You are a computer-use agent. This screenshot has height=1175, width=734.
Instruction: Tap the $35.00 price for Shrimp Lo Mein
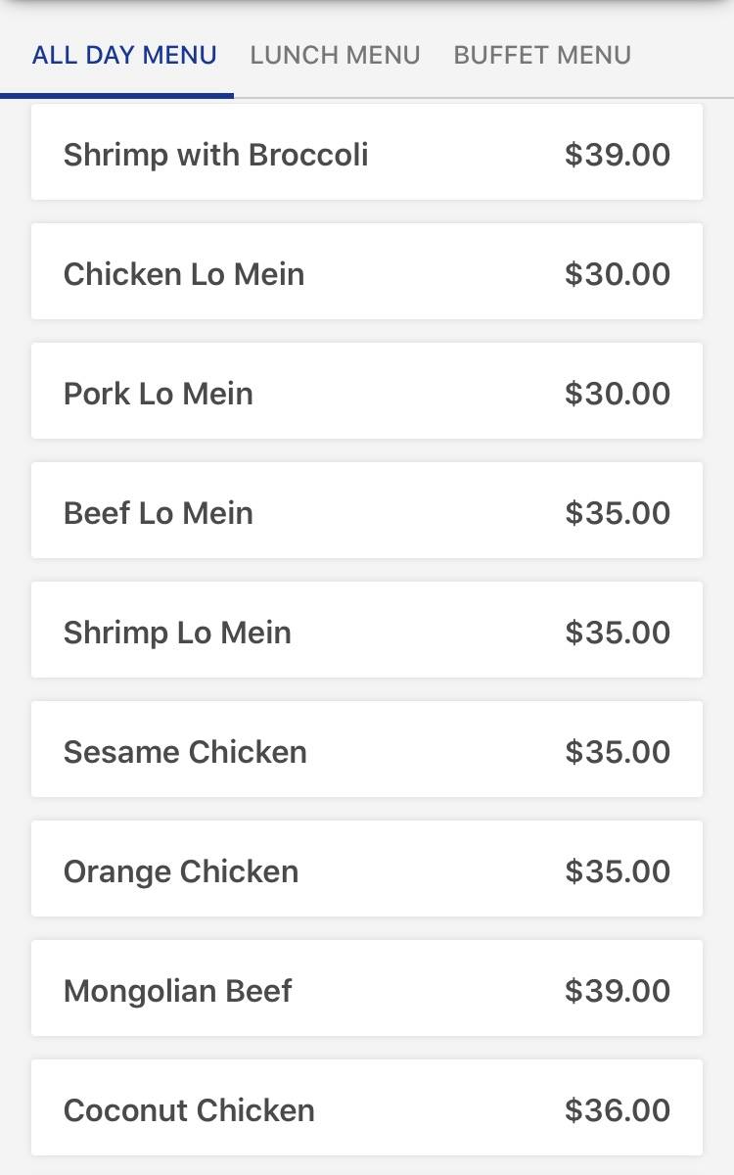tap(618, 633)
